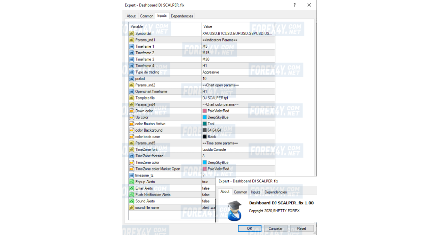This screenshot has width=439, height=235.
Task: Click the Down color row icon
Action: 131,111
